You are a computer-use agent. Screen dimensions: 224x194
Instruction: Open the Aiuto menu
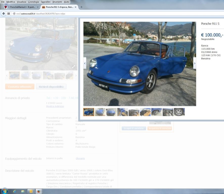[x=66, y=2]
